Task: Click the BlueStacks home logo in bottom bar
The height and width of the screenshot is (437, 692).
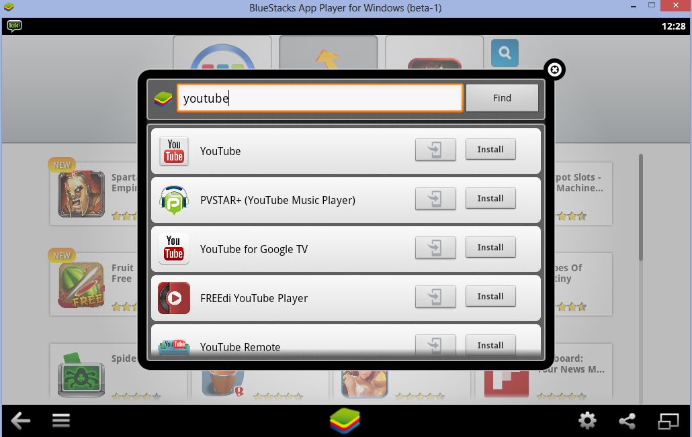Action: pyautogui.click(x=345, y=420)
